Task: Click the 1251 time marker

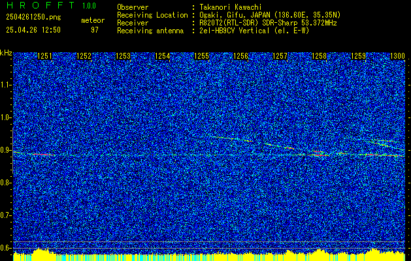Action: point(45,56)
